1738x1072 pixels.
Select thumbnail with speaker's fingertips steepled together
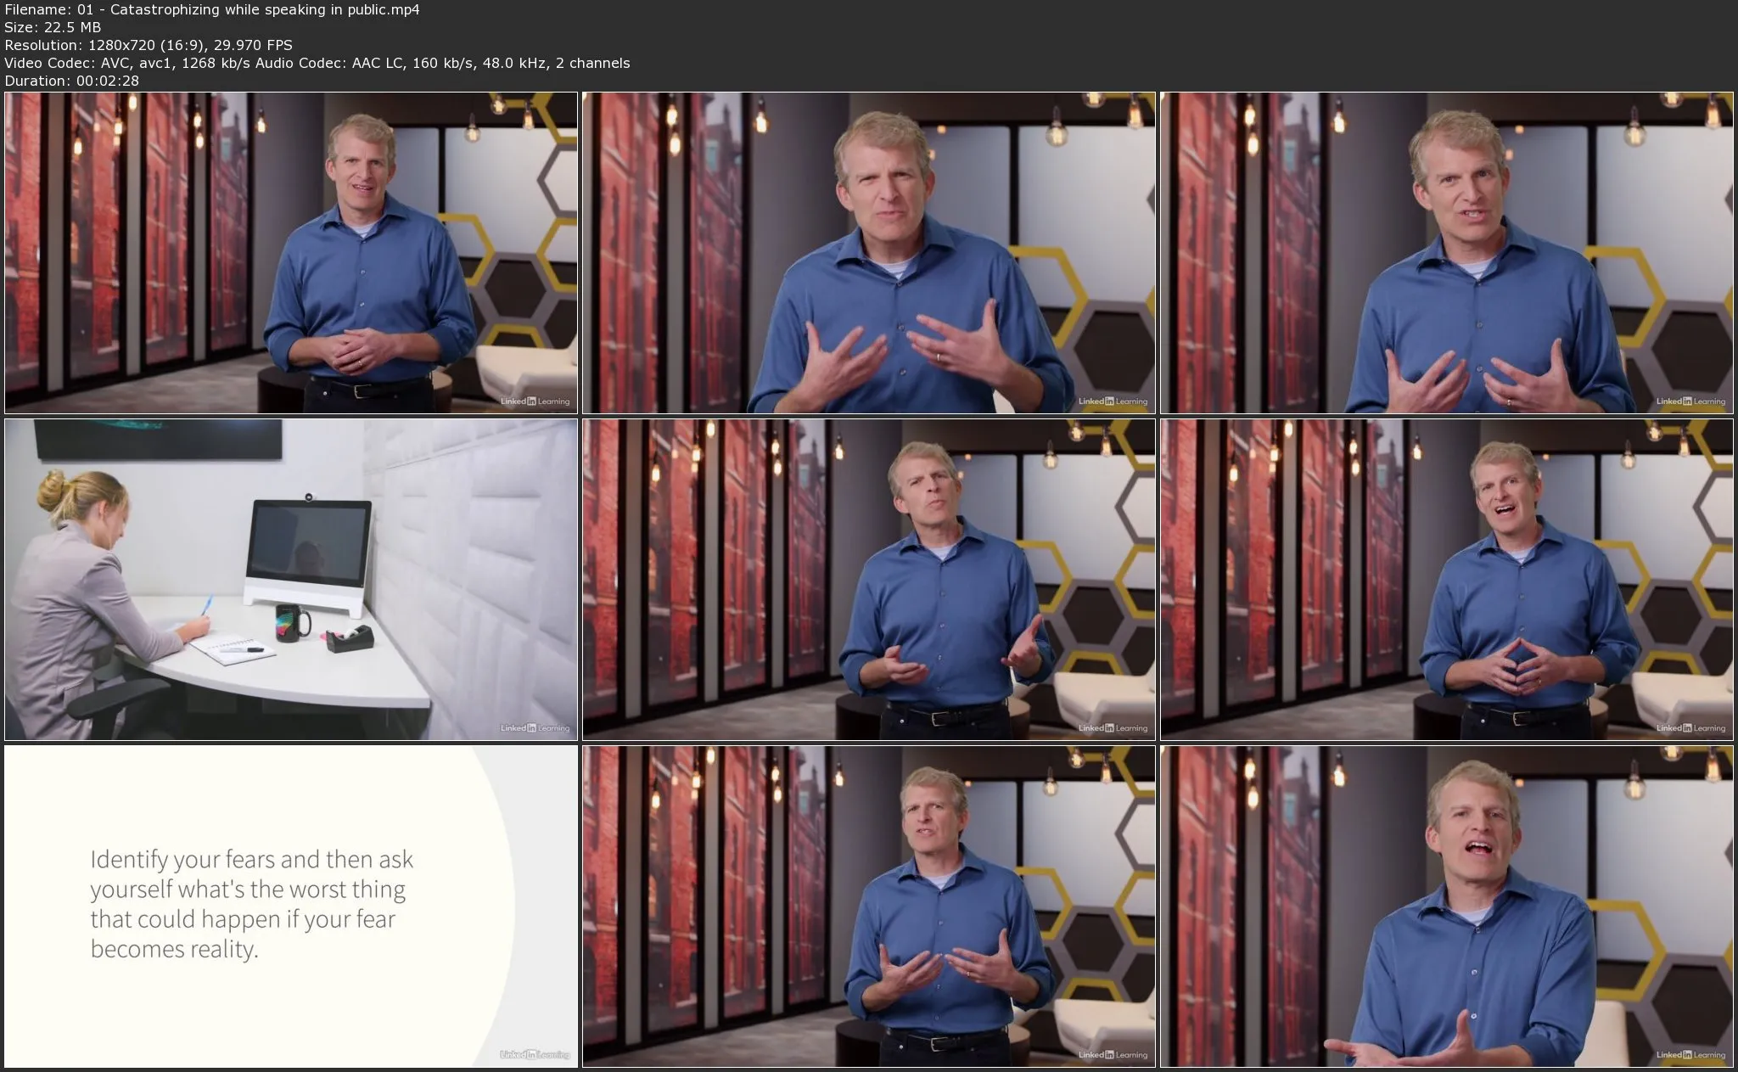click(1447, 580)
